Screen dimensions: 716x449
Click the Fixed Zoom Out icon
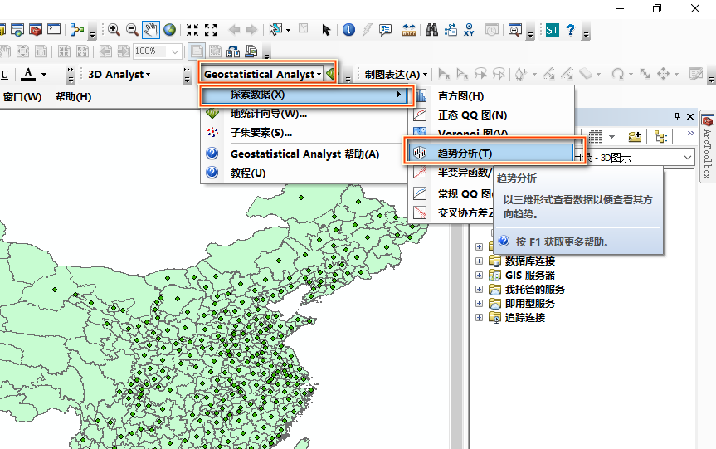tap(211, 30)
